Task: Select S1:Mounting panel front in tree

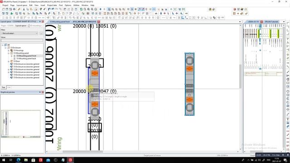Action: [26, 56]
